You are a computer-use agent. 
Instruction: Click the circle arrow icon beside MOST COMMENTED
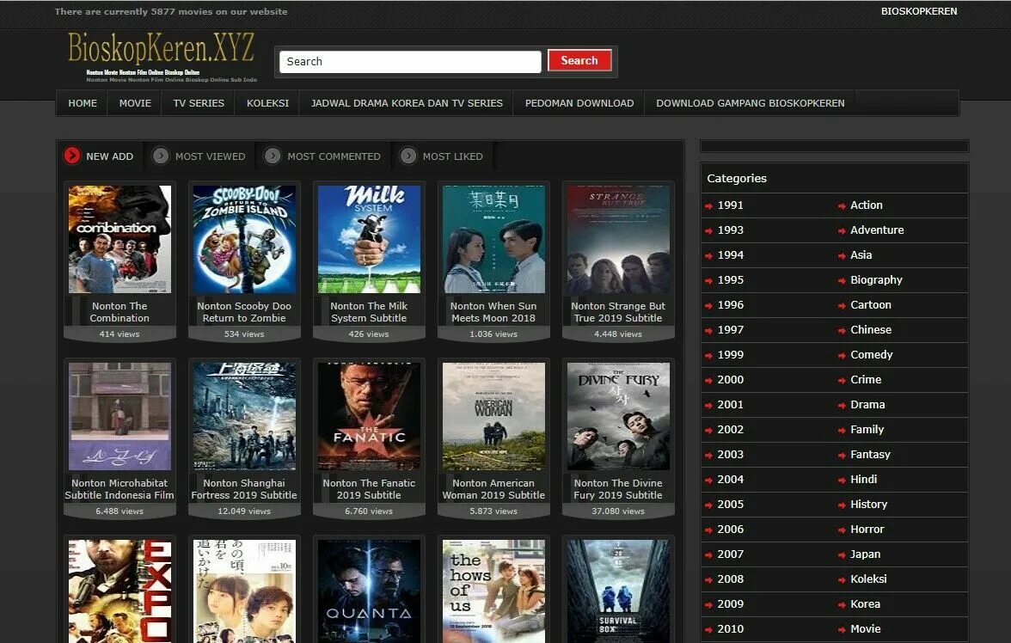coord(273,156)
